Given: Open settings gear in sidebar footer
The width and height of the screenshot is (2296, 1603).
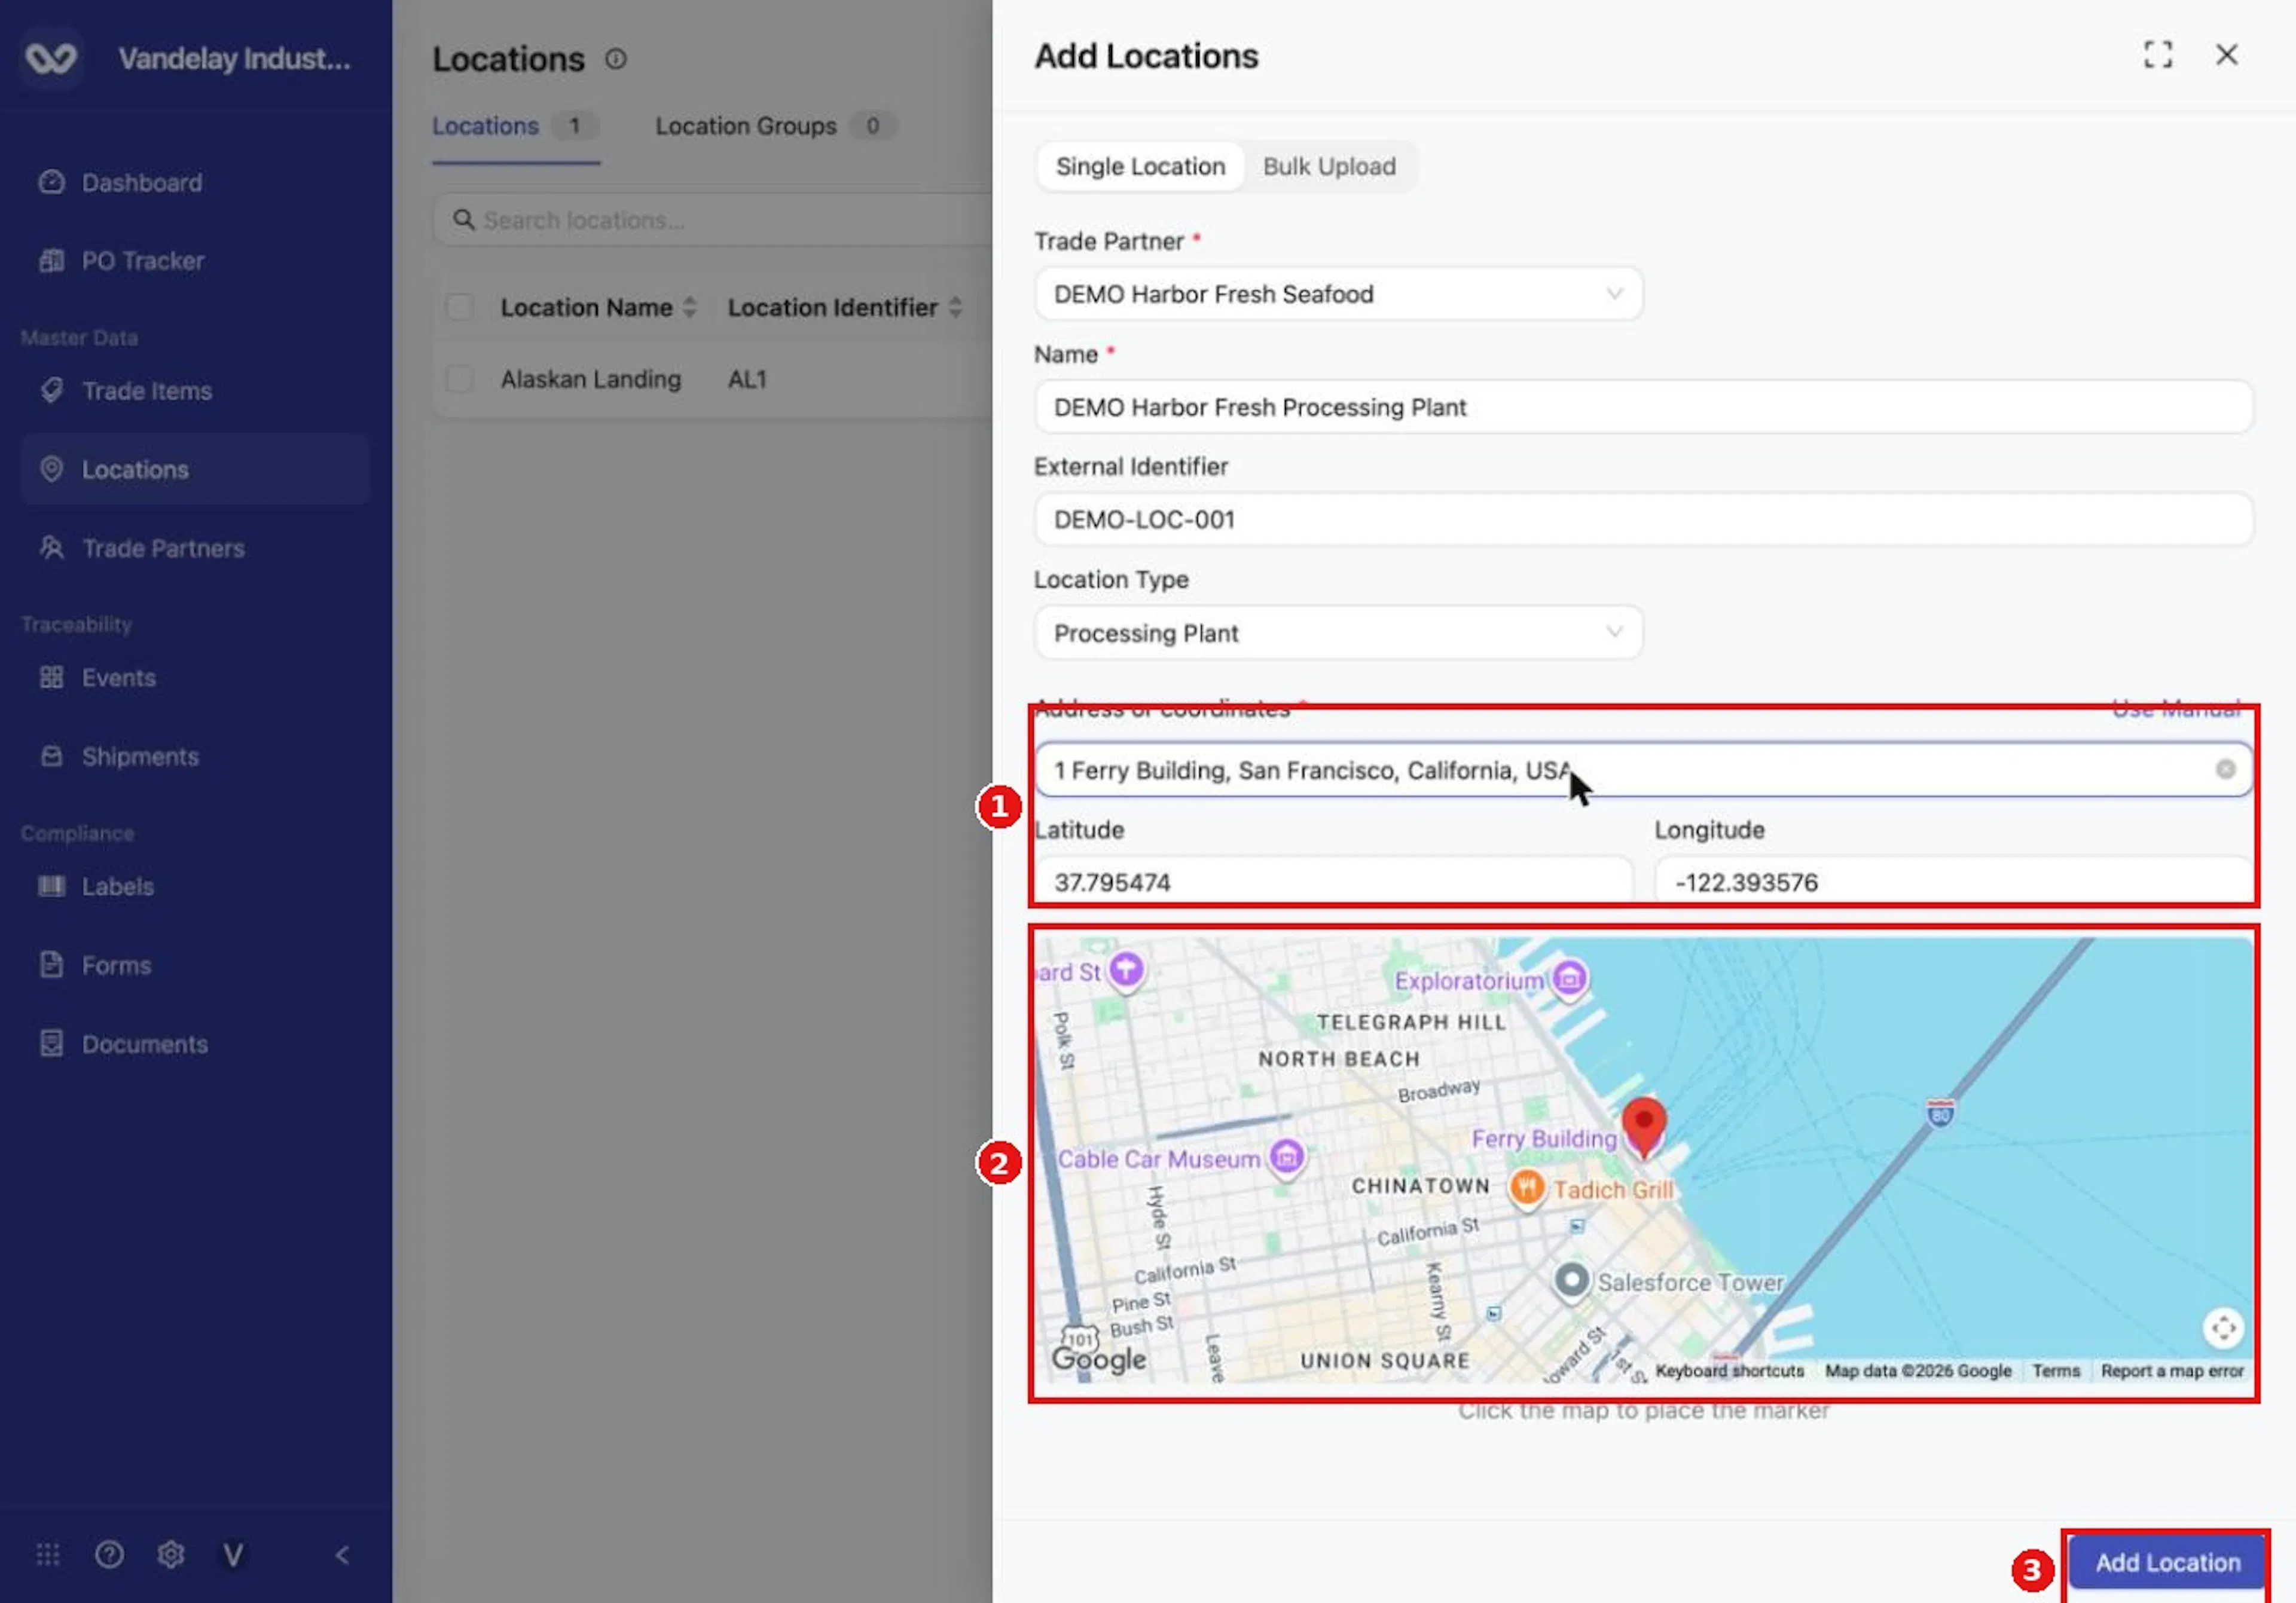Looking at the screenshot, I should [171, 1555].
